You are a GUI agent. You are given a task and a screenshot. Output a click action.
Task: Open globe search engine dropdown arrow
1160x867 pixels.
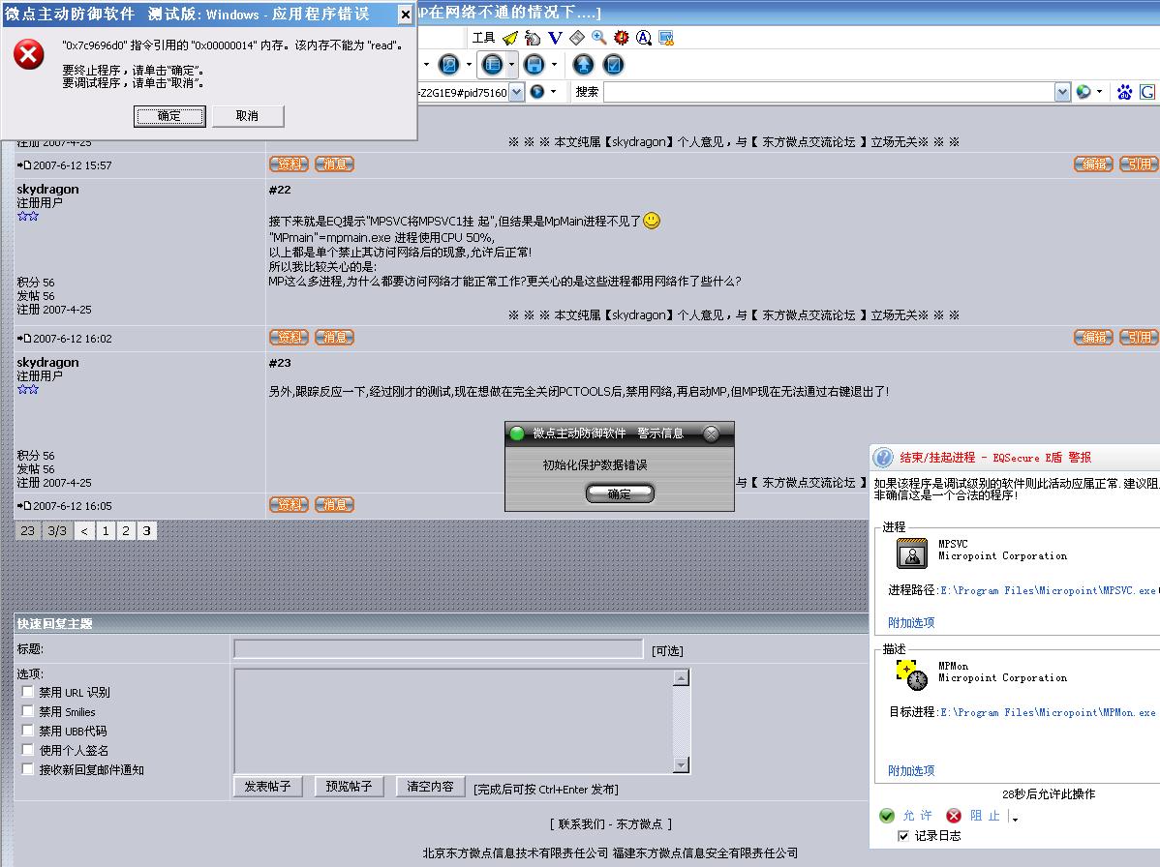1099,92
